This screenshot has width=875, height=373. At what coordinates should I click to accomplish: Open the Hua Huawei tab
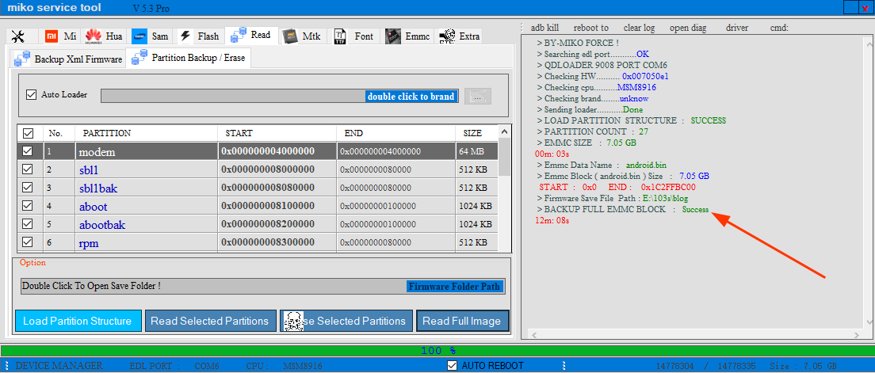(105, 36)
